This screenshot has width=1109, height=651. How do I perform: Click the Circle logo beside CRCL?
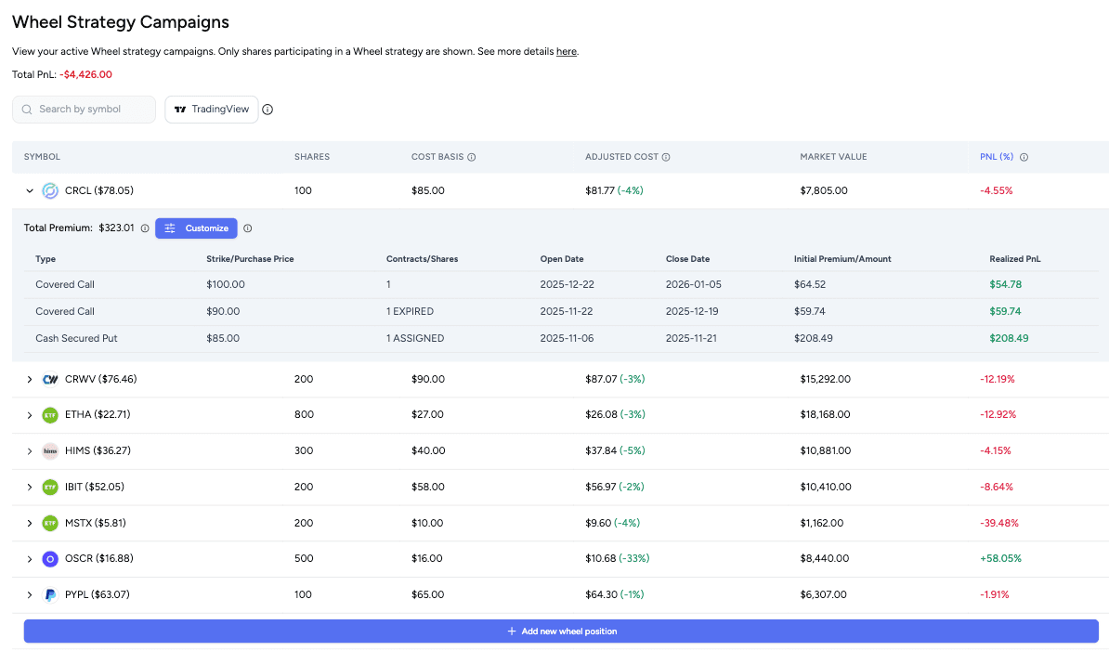coord(50,190)
